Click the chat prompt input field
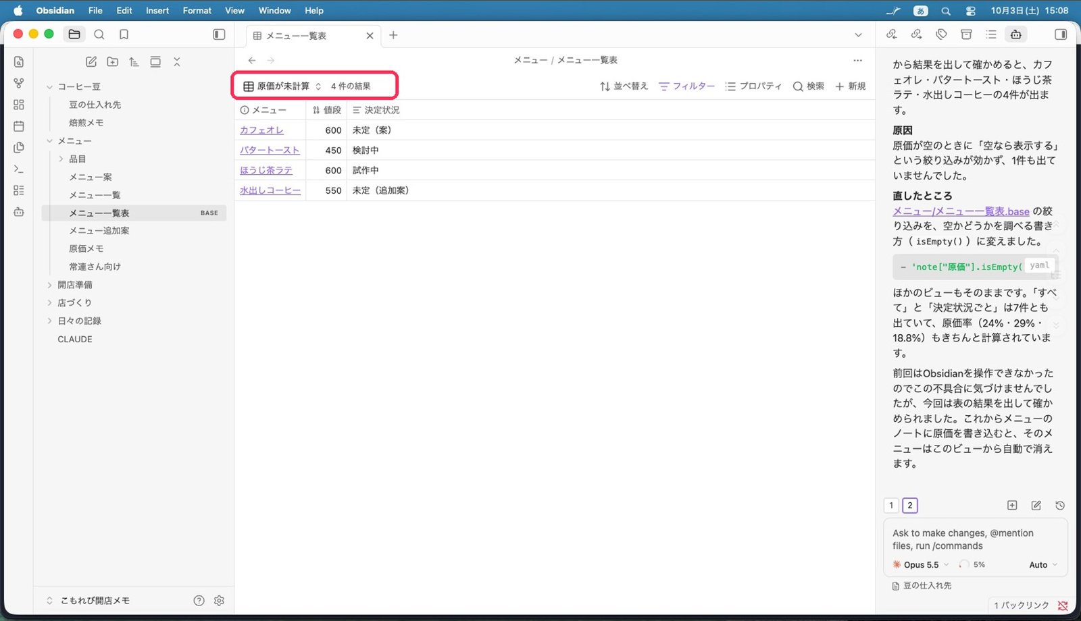This screenshot has height=621, width=1081. (x=975, y=539)
